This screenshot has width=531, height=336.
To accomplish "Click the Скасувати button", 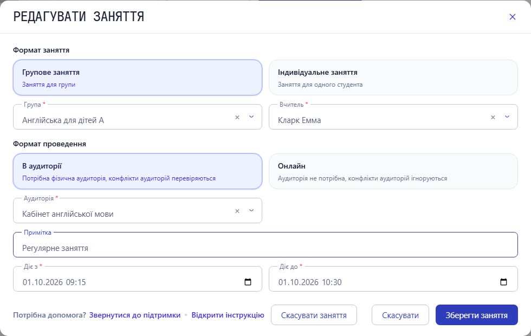I will [x=400, y=315].
